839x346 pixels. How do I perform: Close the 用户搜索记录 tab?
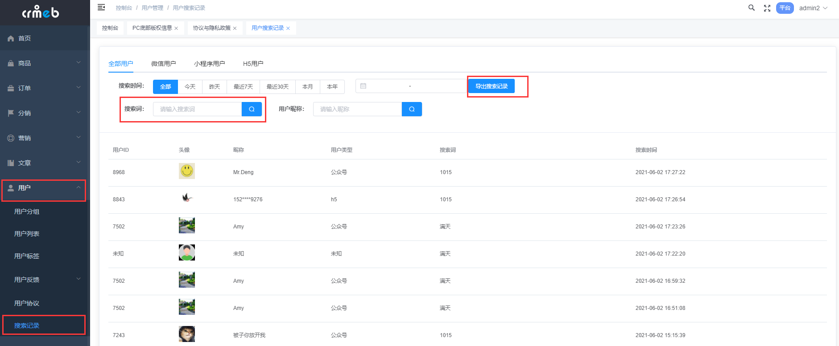tap(288, 28)
